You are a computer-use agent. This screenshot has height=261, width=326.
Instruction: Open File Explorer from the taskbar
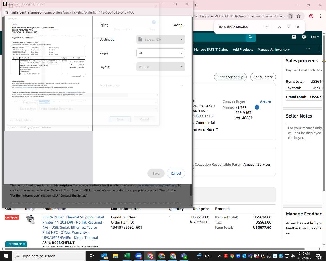[115, 256]
